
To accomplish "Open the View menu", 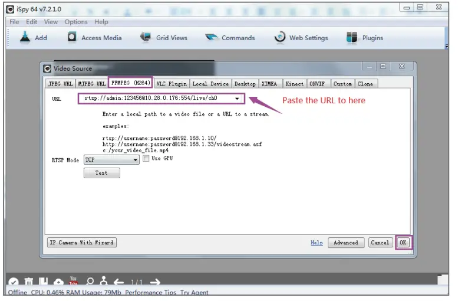I will (x=51, y=22).
